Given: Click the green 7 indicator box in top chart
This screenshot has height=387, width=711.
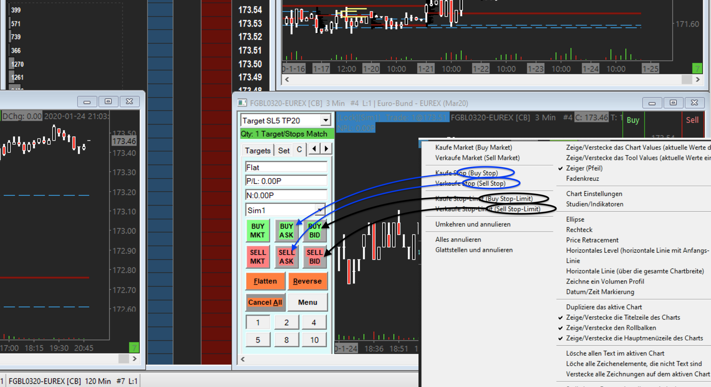Looking at the screenshot, I should pos(697,68).
